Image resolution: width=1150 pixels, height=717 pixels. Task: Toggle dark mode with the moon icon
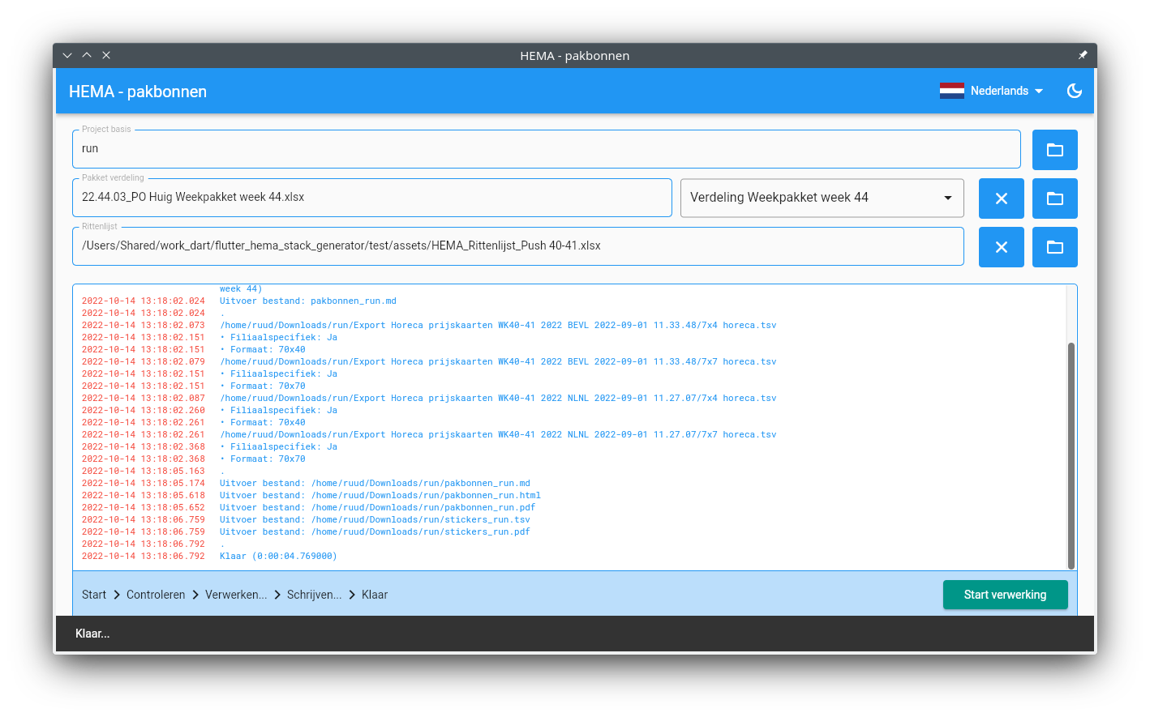1074,91
